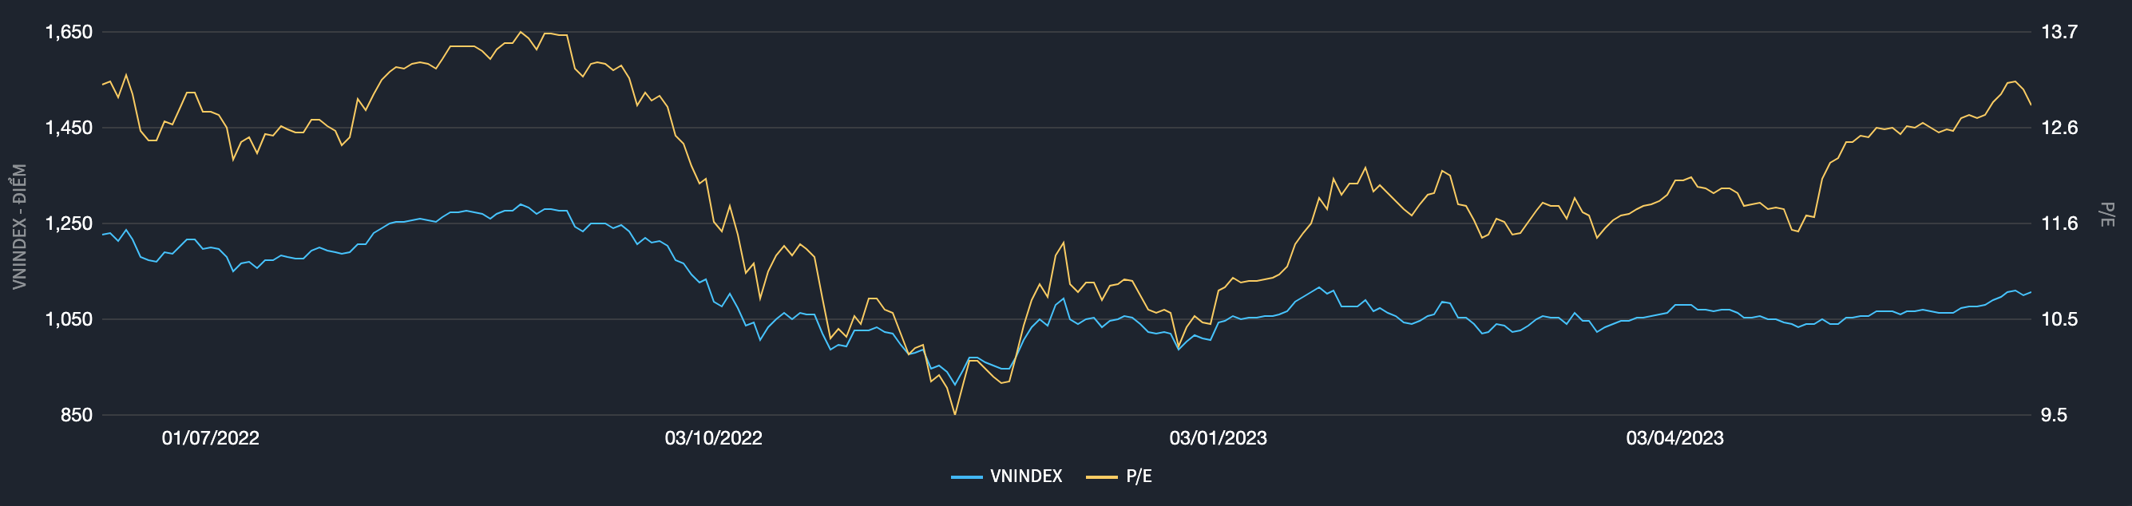2132x506 pixels.
Task: Click the blue VNINDEX legend line marker
Action: (x=966, y=477)
